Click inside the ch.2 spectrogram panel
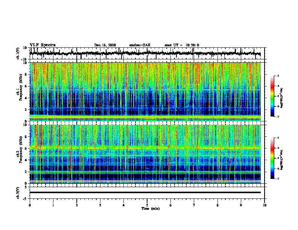298x230 pixels. [145, 154]
